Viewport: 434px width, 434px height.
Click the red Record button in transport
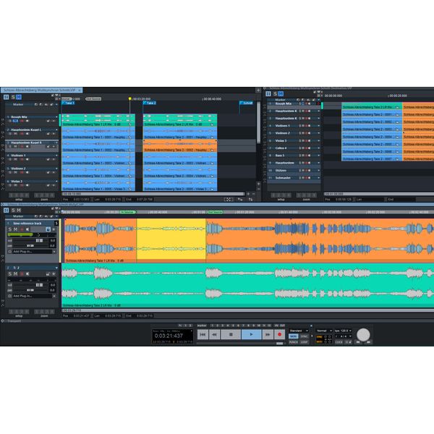point(279,334)
